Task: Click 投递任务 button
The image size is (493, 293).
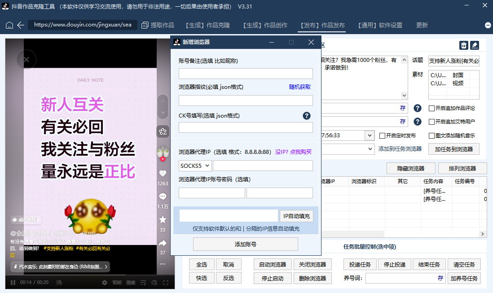Action: [360, 265]
